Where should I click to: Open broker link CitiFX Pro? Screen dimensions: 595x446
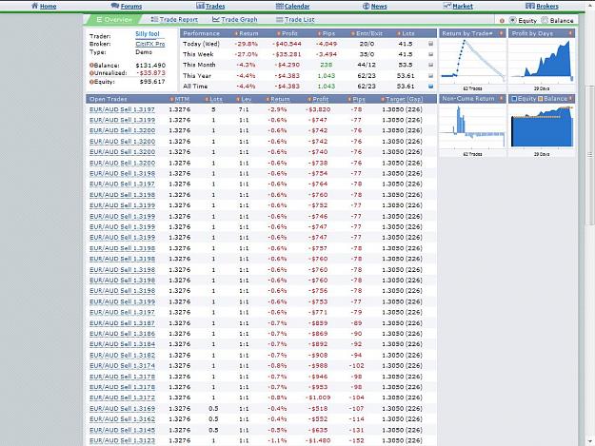pyautogui.click(x=149, y=44)
